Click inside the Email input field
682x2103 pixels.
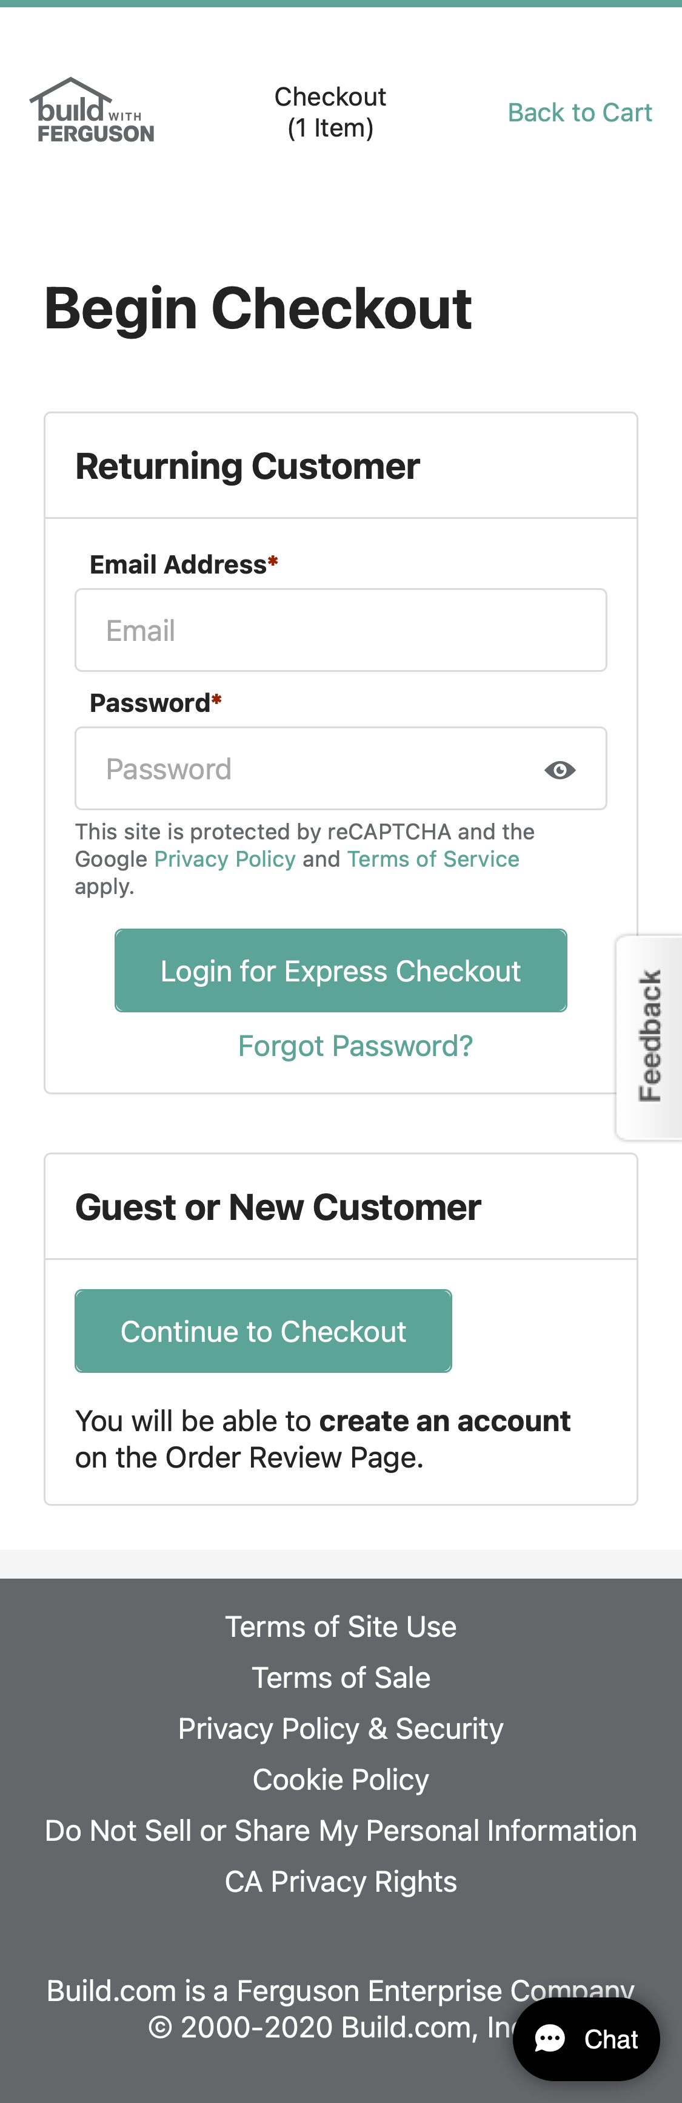point(340,629)
